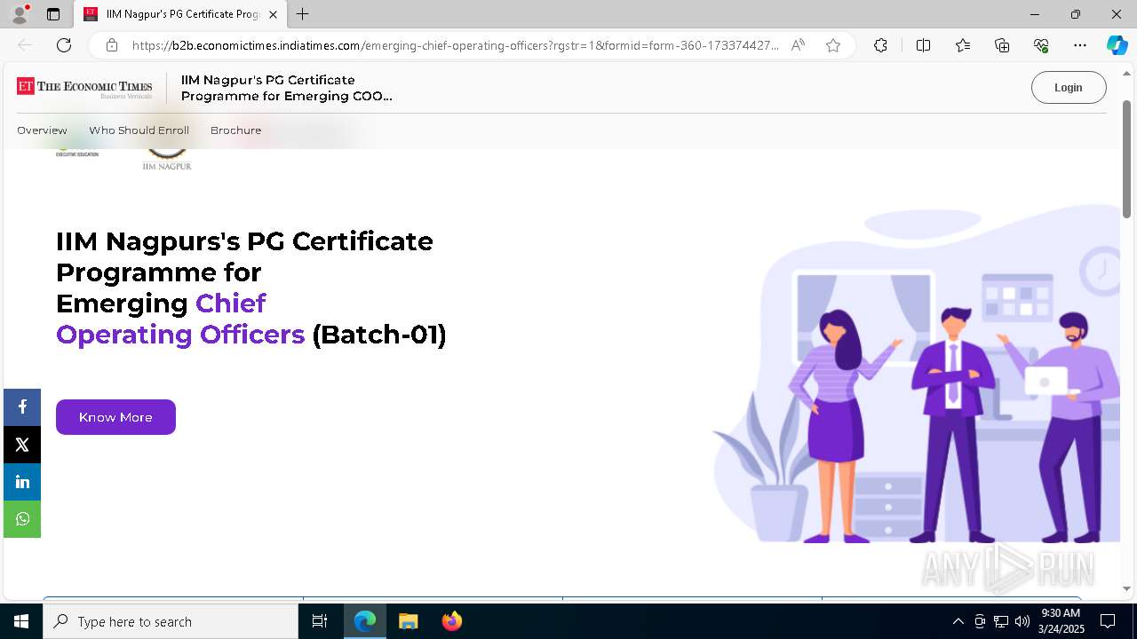Click the scrollbar down arrow

[1127, 588]
